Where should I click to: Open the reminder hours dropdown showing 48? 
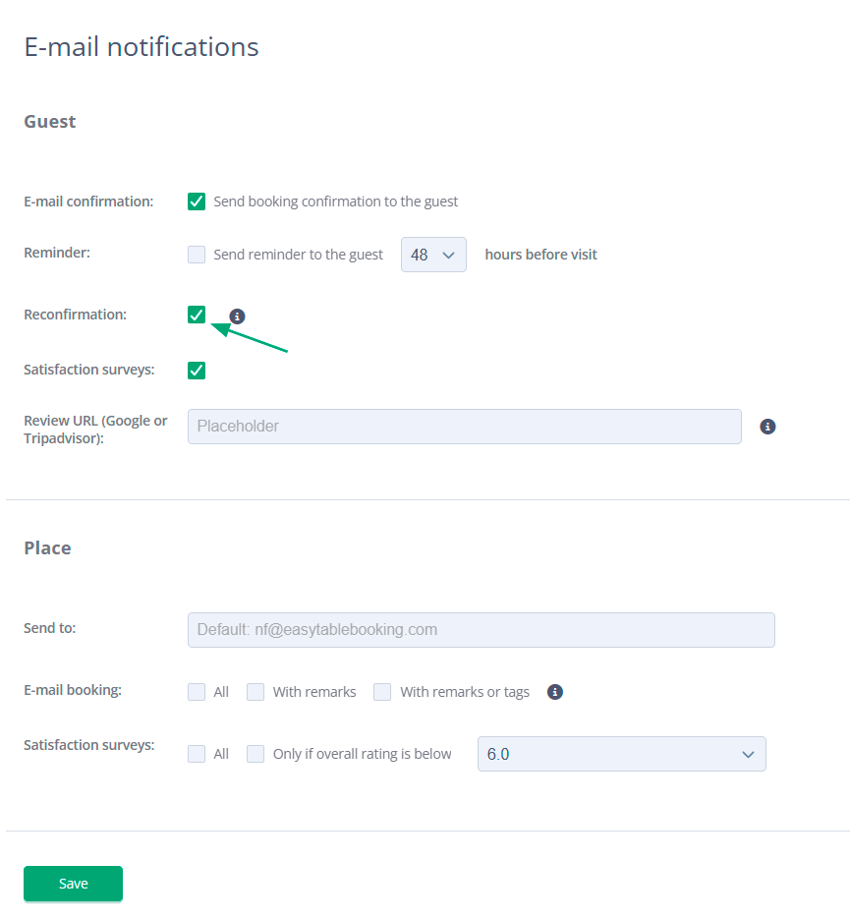click(433, 254)
